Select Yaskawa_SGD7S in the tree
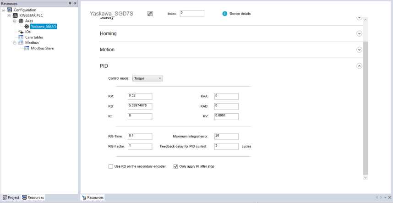 tap(44, 26)
